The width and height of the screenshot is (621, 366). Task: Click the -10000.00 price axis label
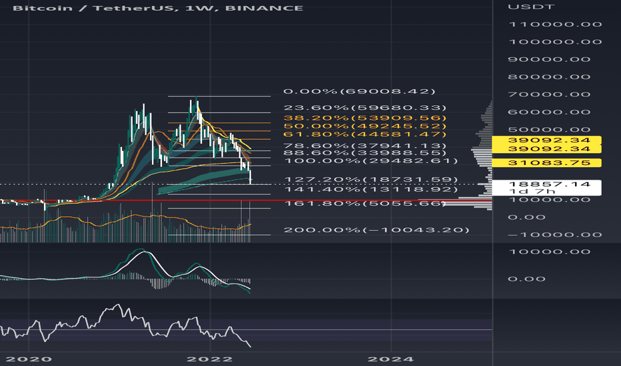coord(555,235)
